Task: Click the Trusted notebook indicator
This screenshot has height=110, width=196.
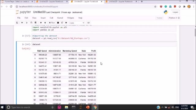Action: click(x=159, y=18)
